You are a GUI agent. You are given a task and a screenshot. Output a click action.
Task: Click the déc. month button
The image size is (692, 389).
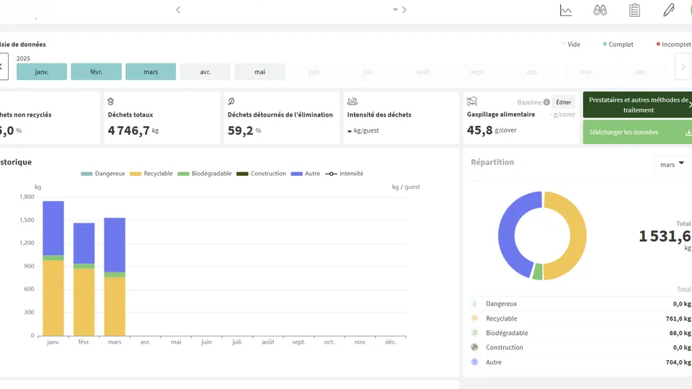pos(641,71)
